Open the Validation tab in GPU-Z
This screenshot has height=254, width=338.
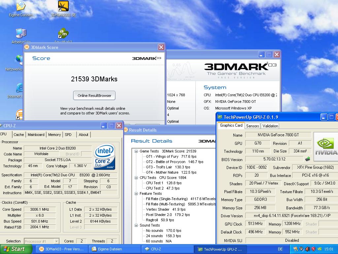click(270, 126)
